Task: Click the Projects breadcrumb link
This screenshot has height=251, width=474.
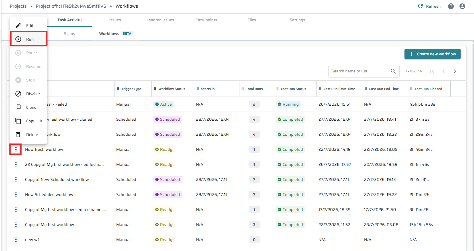Action: tap(18, 6)
